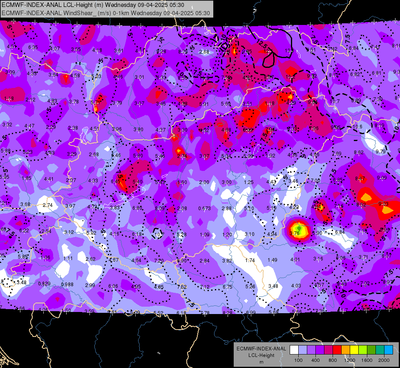The width and height of the screenshot is (400, 368).
Task: Click the white swatch in the LCL-Height legend
Action: (x=294, y=350)
